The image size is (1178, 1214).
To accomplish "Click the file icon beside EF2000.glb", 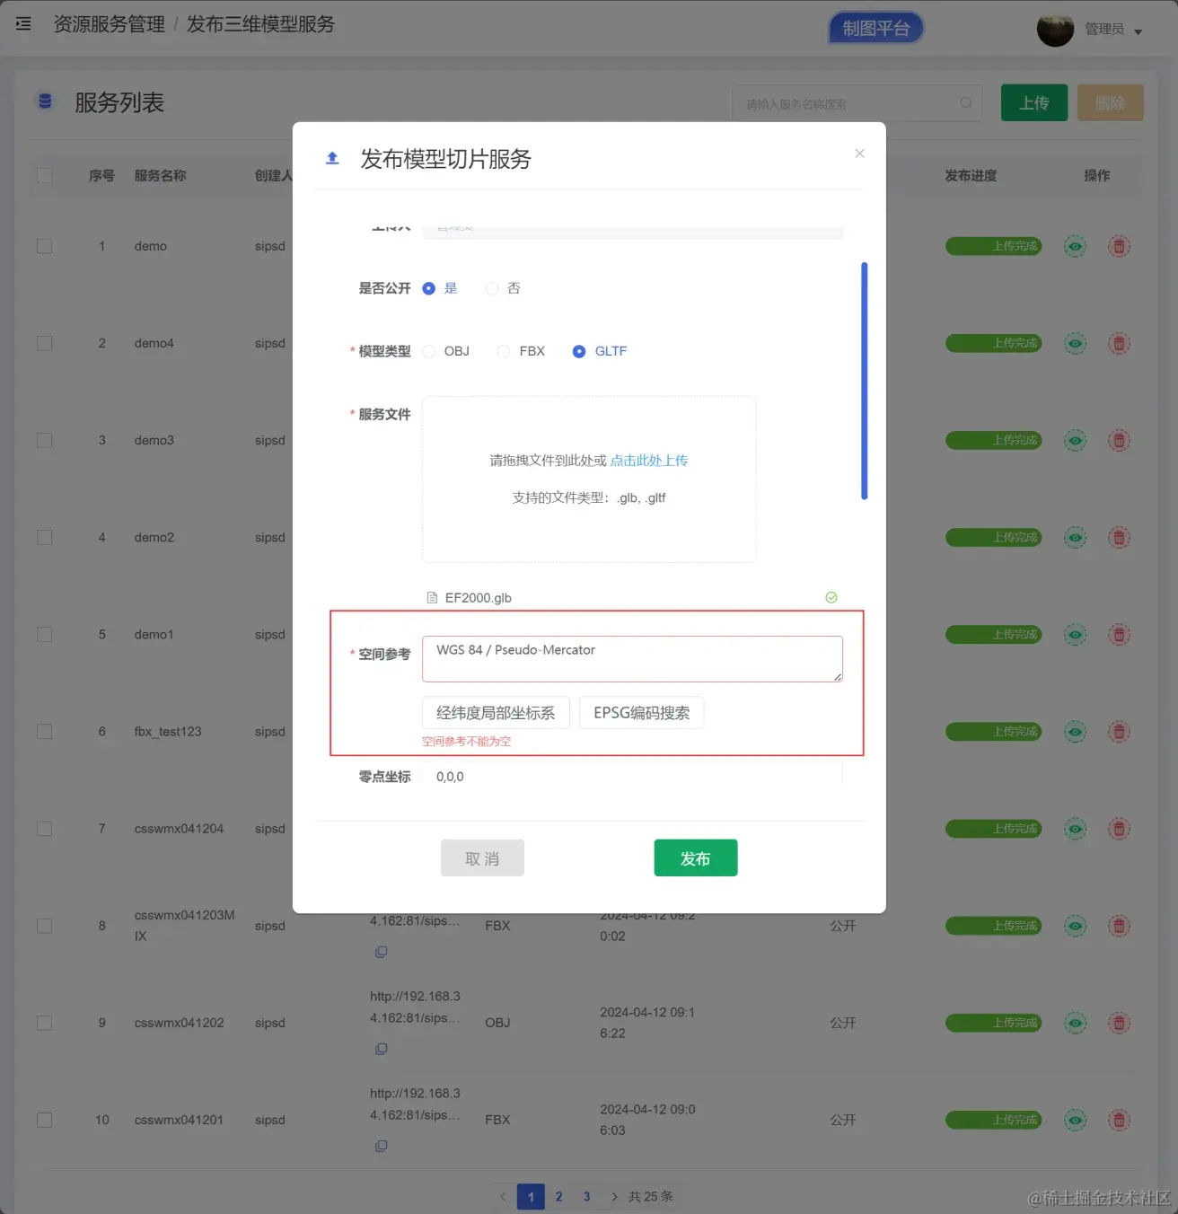I will (432, 598).
